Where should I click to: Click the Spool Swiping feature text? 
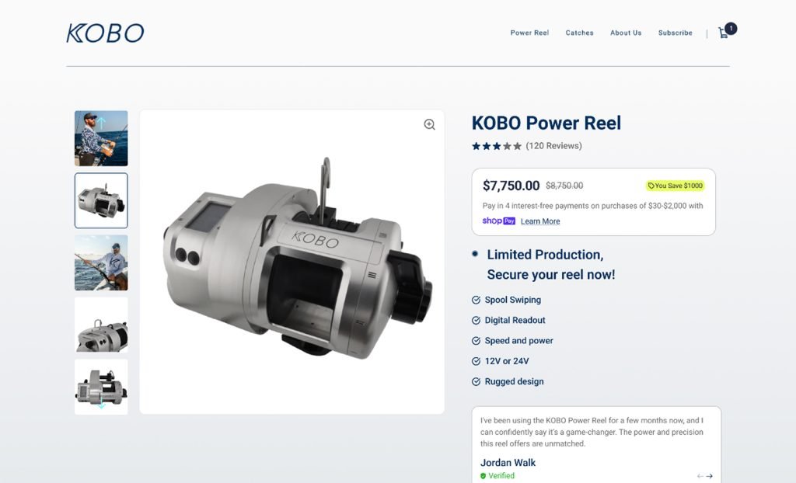pos(513,300)
